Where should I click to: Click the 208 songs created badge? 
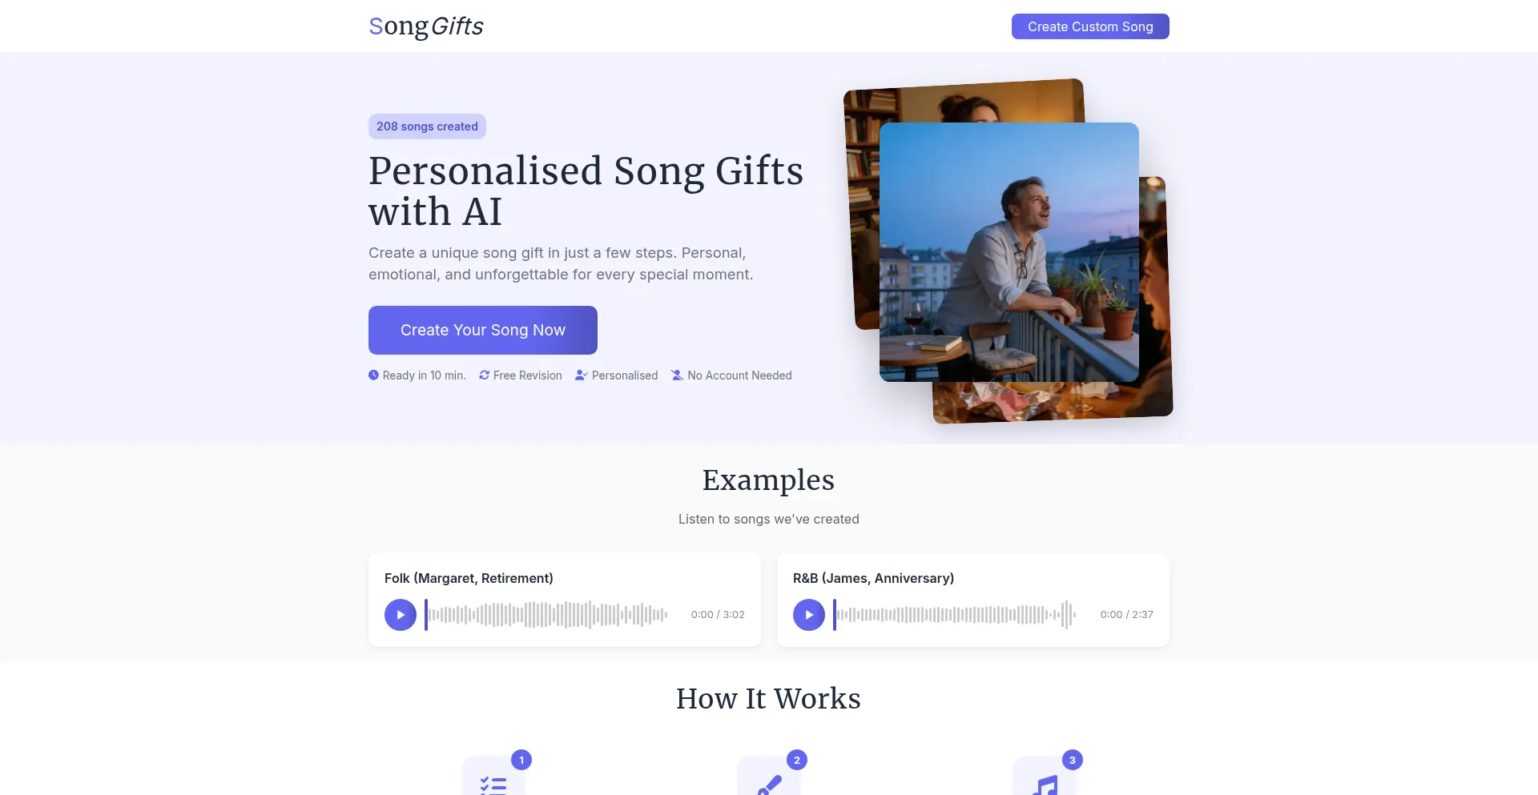[427, 126]
